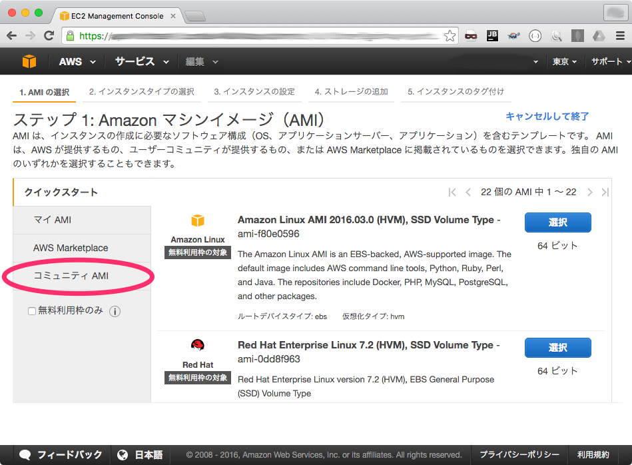Viewport: 632px width, 465px height.
Task: Go to the first page of AMIs
Action: coord(452,192)
